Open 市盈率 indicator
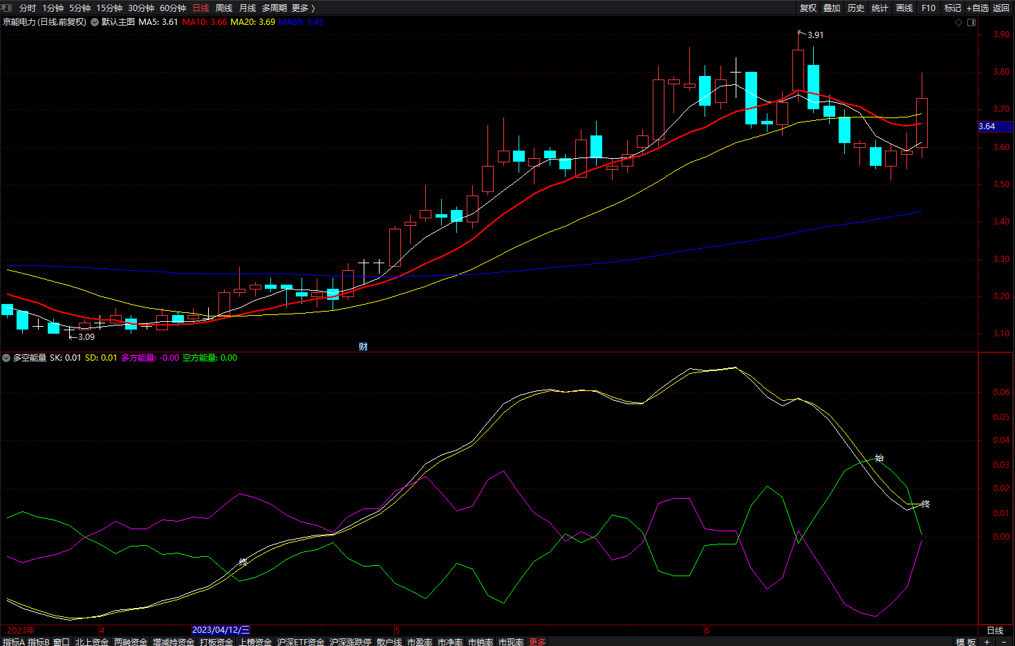 pyautogui.click(x=420, y=642)
